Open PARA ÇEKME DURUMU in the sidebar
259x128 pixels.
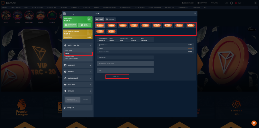click(72, 59)
